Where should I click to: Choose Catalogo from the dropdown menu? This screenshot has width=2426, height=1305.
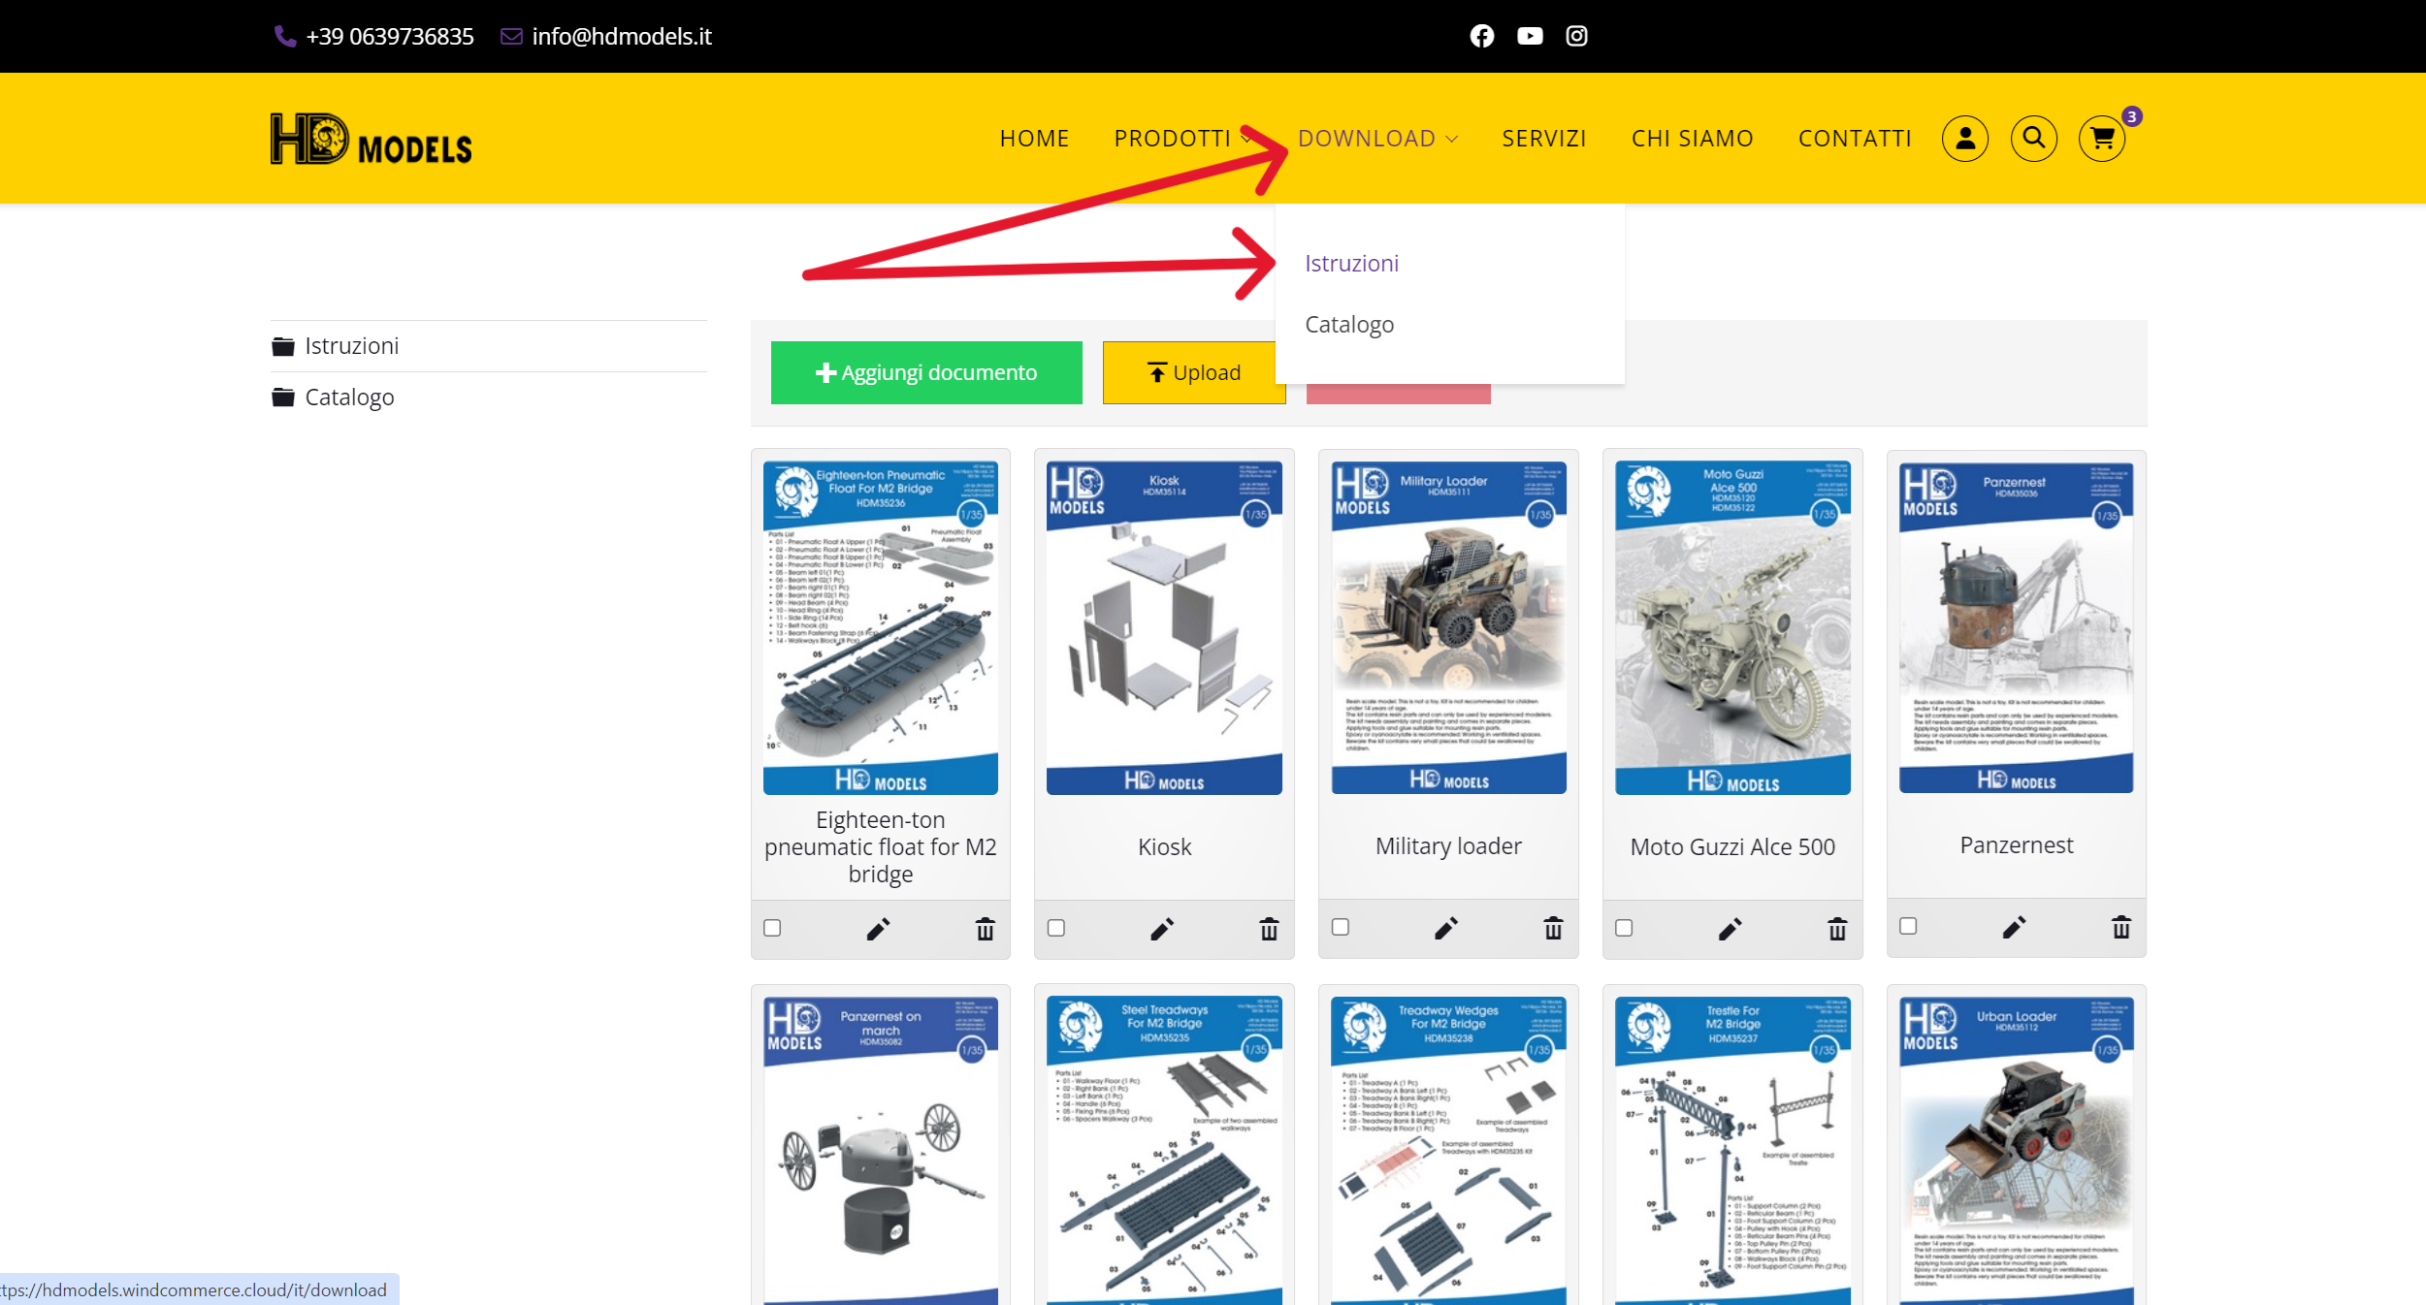(x=1348, y=325)
